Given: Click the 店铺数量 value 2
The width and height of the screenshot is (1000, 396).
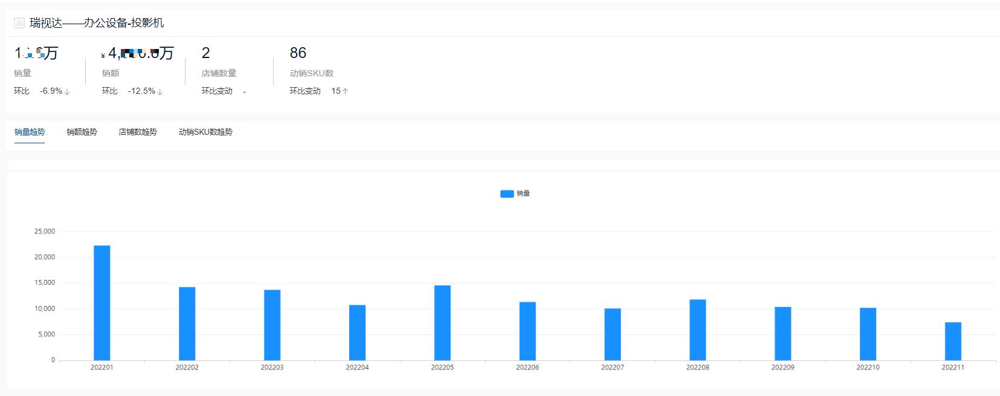Looking at the screenshot, I should (x=205, y=53).
